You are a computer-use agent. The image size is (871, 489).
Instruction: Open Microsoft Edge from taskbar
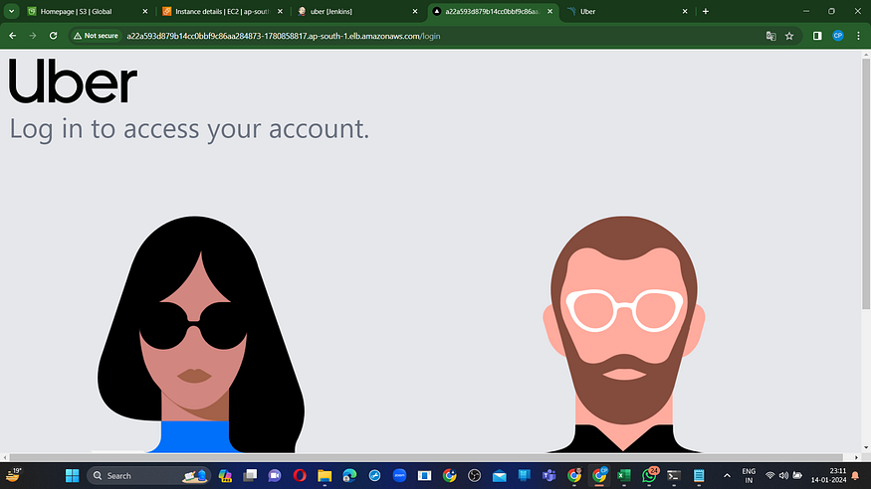(349, 476)
